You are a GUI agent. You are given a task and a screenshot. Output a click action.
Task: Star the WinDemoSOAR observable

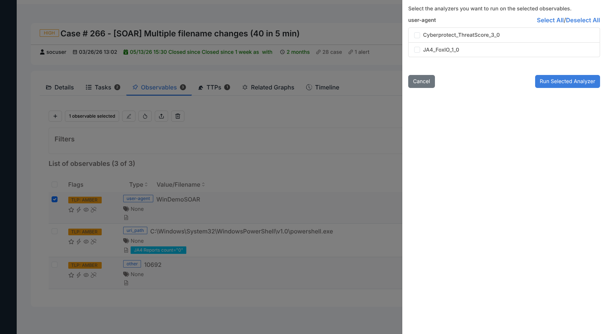[71, 210]
